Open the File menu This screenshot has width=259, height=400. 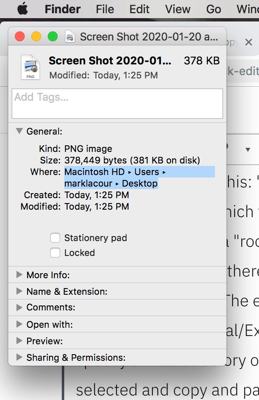(x=105, y=9)
